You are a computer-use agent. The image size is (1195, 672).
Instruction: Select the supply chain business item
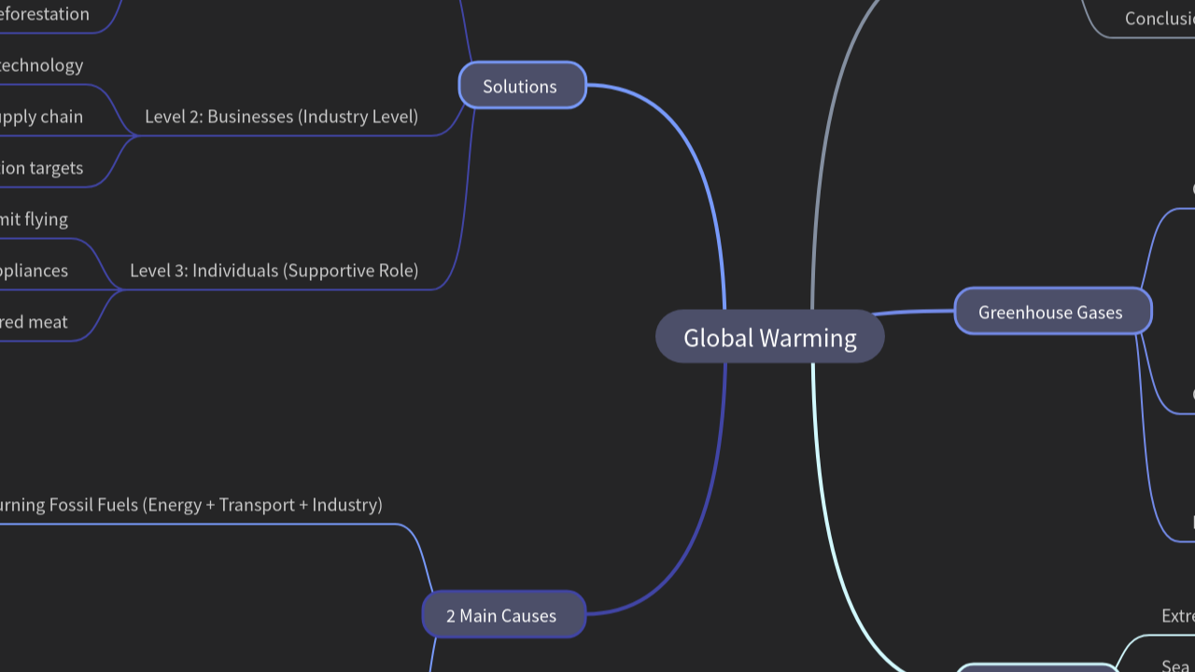42,116
